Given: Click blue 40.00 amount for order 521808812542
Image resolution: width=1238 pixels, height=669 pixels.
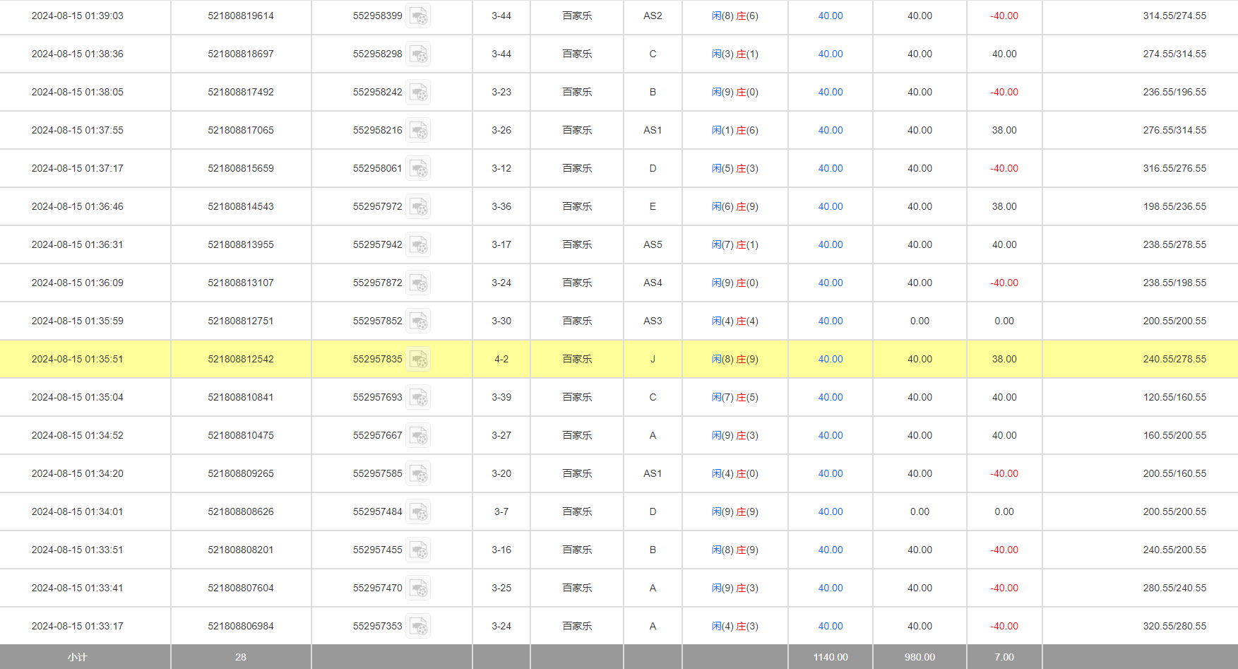Looking at the screenshot, I should point(830,359).
